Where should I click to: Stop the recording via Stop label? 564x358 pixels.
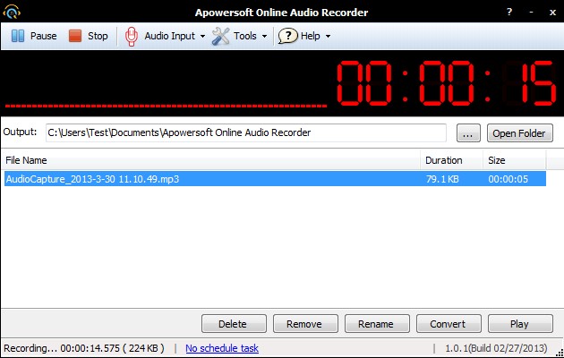(98, 36)
